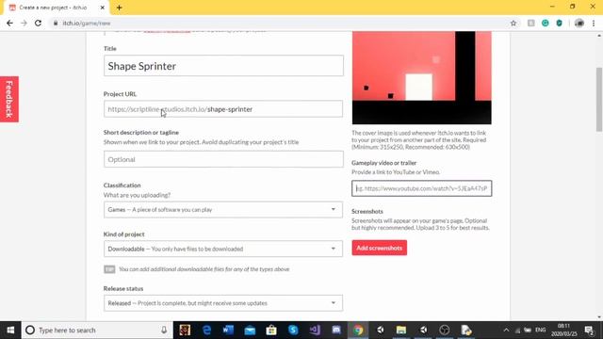
Task: Open the Chrome three-dot menu
Action: point(594,23)
